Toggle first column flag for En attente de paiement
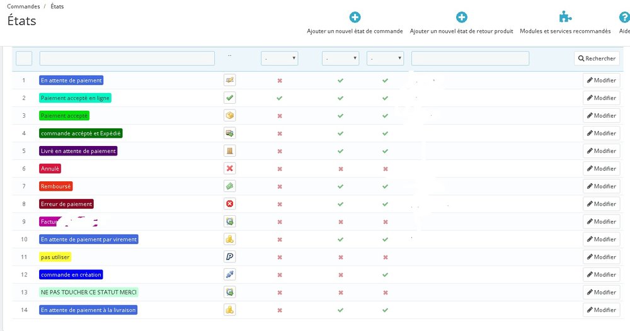This screenshot has height=331, width=630. tap(280, 81)
